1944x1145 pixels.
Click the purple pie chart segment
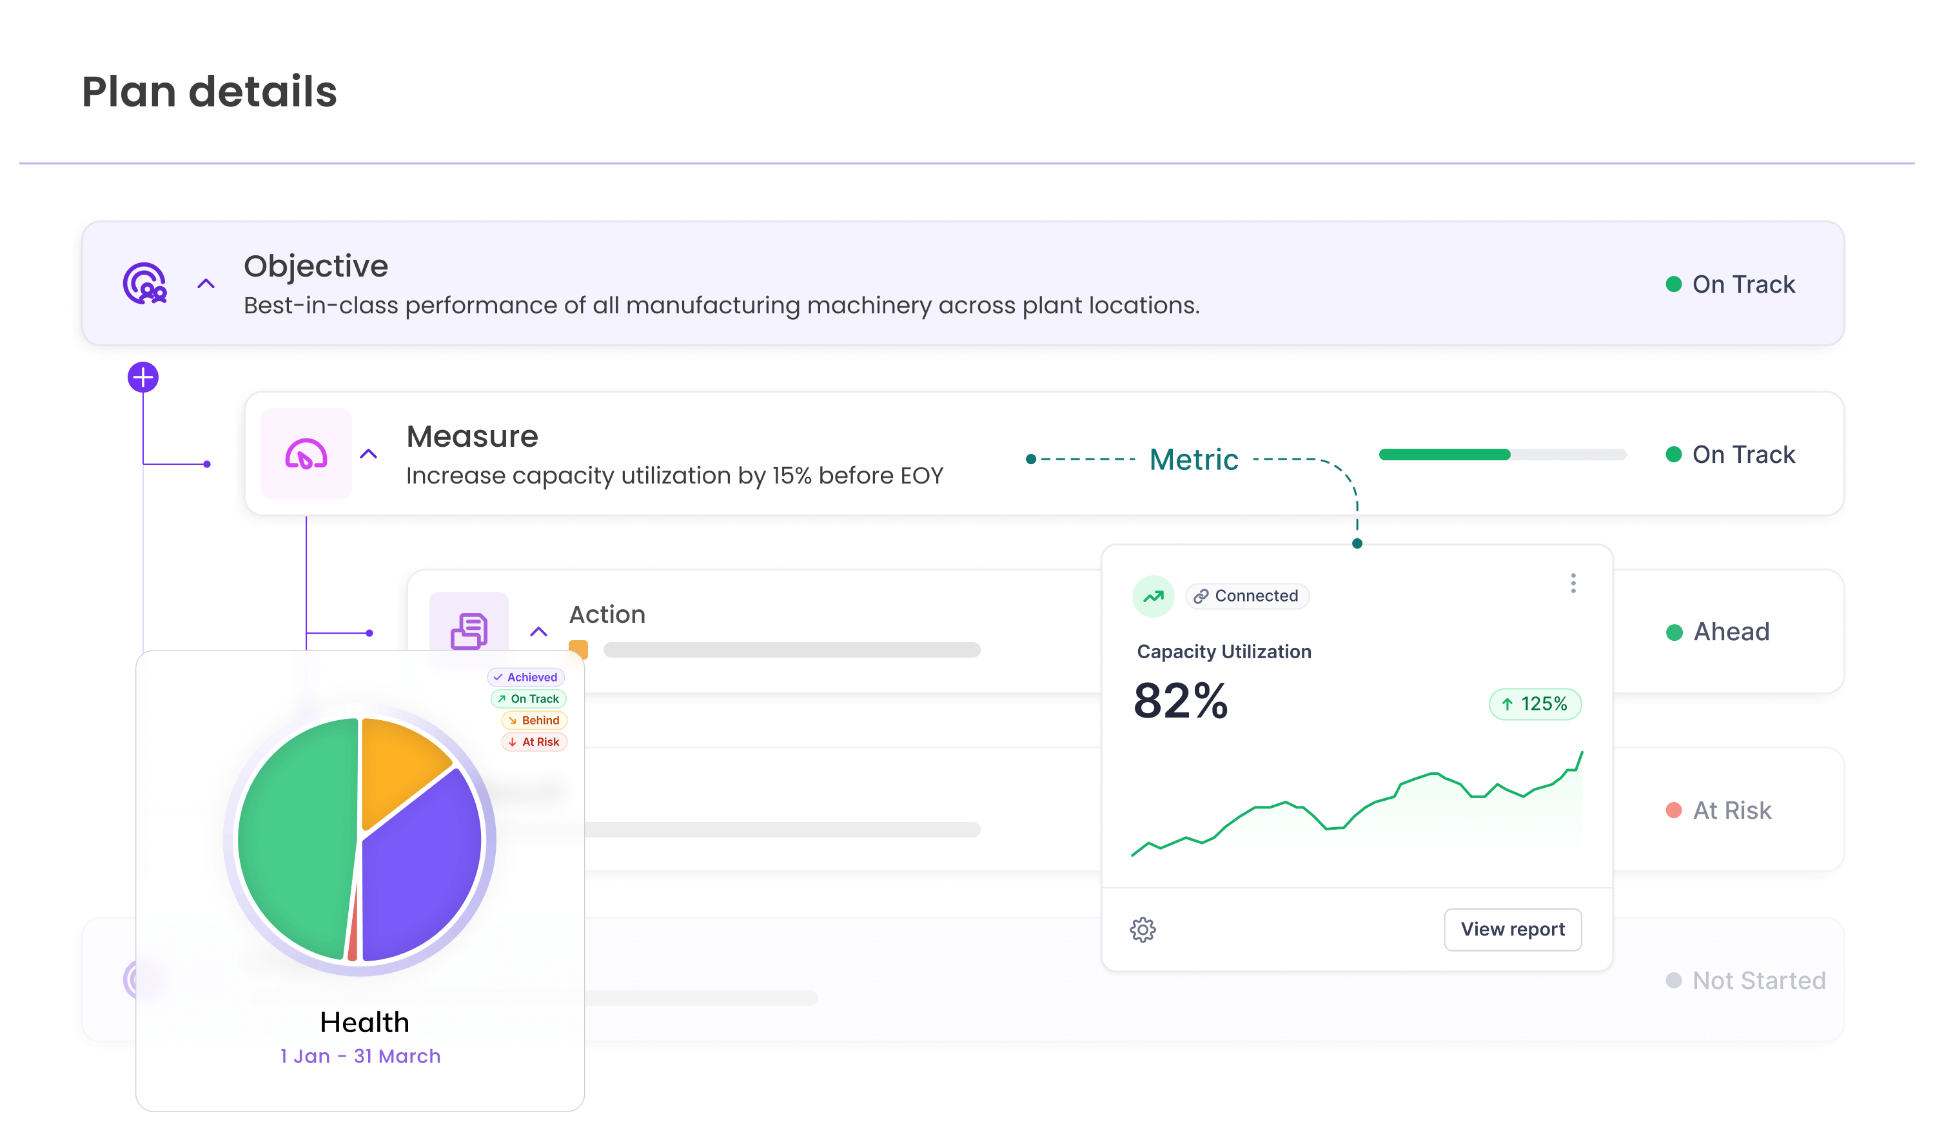(420, 872)
